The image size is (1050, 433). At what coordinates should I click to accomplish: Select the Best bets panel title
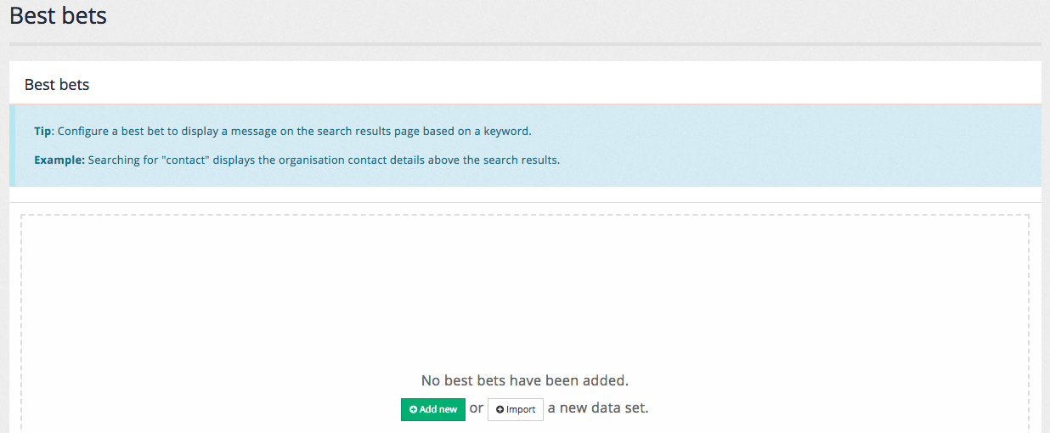tap(57, 85)
